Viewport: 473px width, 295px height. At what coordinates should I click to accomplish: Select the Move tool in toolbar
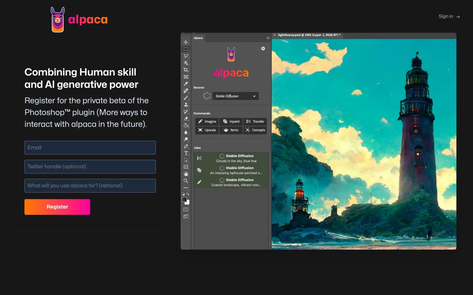pos(186,42)
